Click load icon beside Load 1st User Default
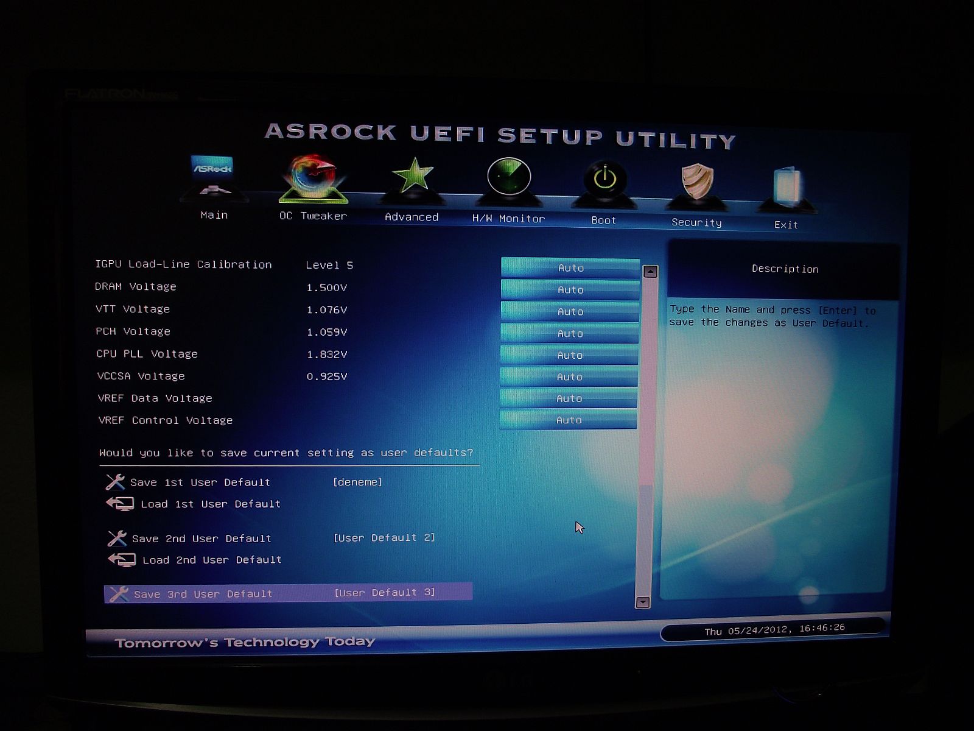Screen dimensions: 974x731 click(120, 503)
